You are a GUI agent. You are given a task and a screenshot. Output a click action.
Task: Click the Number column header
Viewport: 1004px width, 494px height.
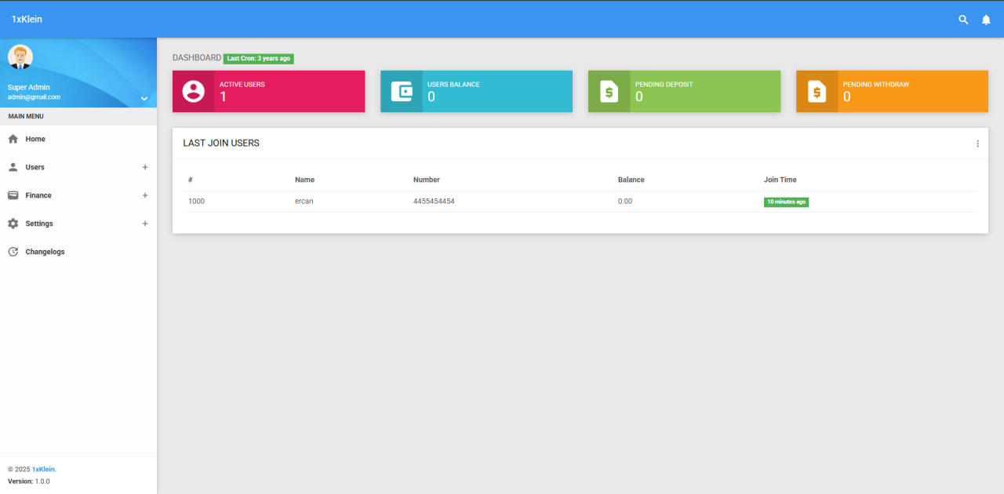coord(427,180)
